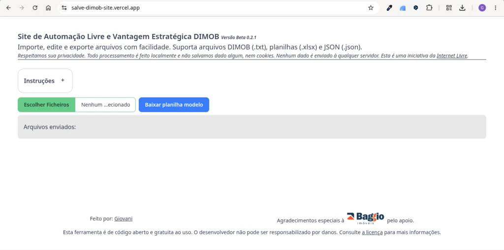Screen dimensions: 504x250
Task: Click Baixar planilha modelo button
Action: coord(174,105)
